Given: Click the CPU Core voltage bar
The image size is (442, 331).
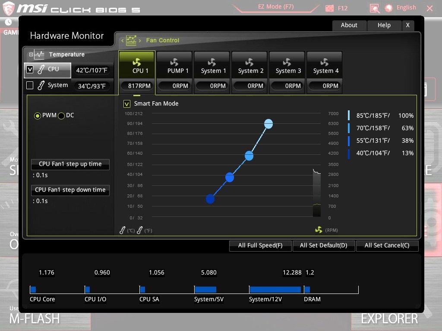Looking at the screenshot, I should [33, 290].
